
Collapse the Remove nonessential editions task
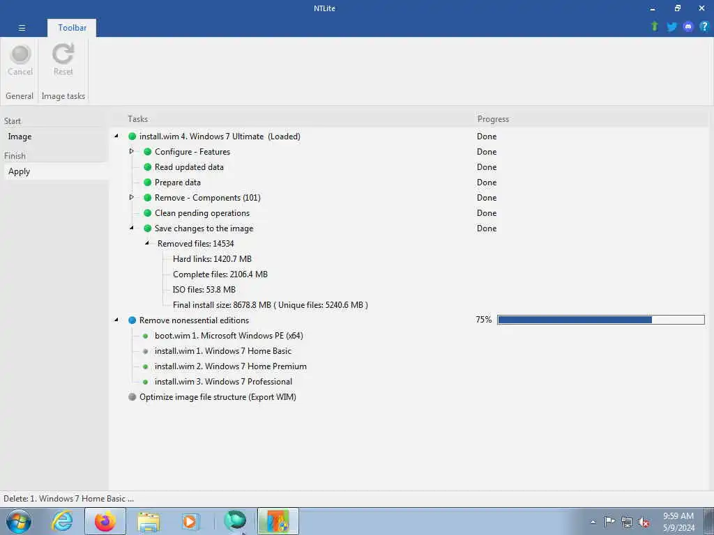116,319
